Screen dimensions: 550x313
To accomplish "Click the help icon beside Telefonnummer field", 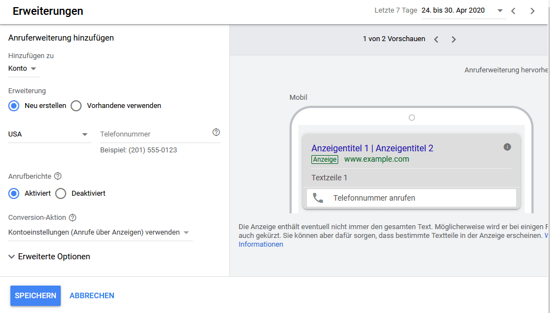I will tap(216, 132).
